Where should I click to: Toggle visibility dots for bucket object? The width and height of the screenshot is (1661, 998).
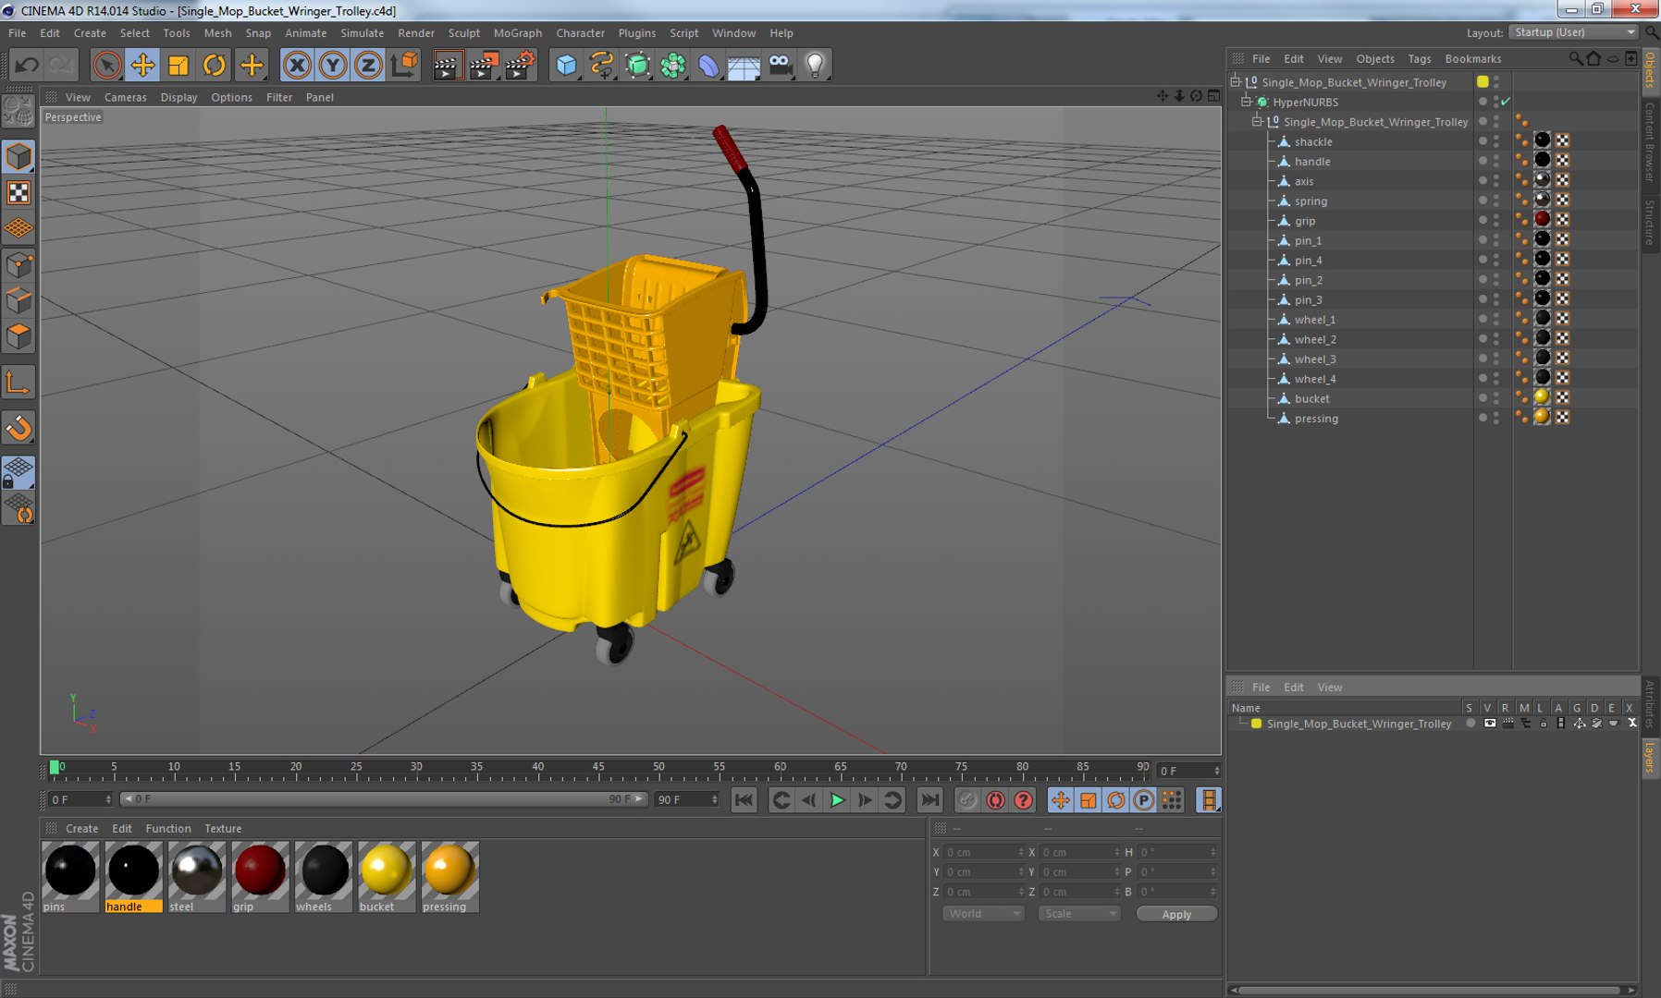click(x=1495, y=398)
